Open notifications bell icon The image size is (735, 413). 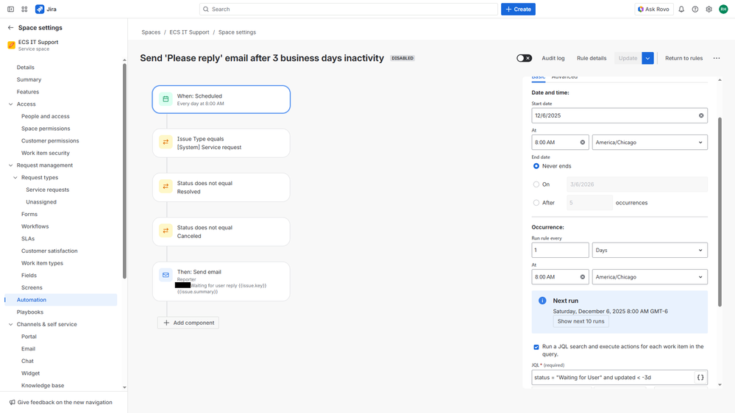[x=681, y=9]
